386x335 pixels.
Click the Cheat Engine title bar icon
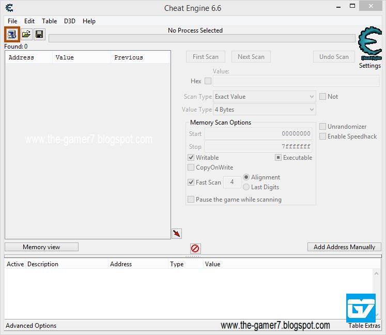(x=9, y=8)
